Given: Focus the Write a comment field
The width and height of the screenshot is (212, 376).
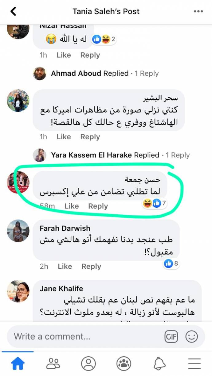Looking at the screenshot, I should click(86, 336).
